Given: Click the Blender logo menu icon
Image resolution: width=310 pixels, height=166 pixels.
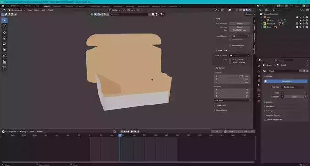Looking at the screenshot, I should (x=3, y=6).
